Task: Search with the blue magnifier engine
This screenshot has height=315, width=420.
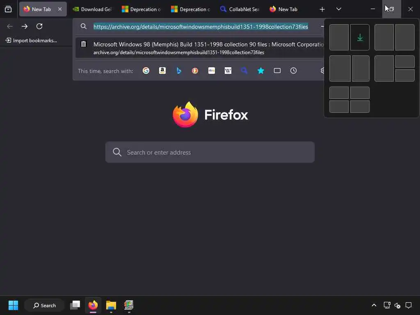Action: click(x=244, y=71)
